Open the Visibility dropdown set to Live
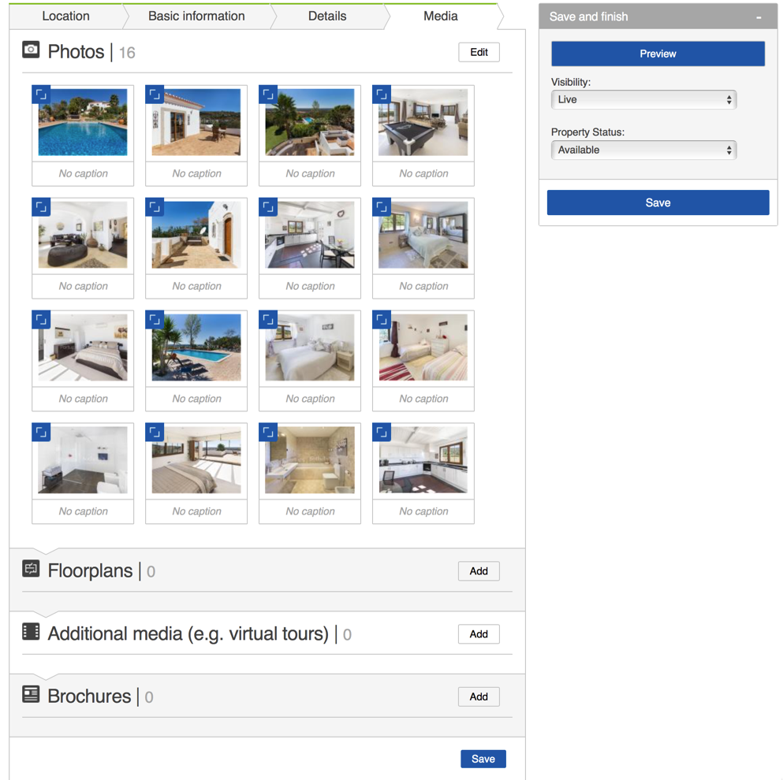The width and height of the screenshot is (783, 780). pos(643,99)
